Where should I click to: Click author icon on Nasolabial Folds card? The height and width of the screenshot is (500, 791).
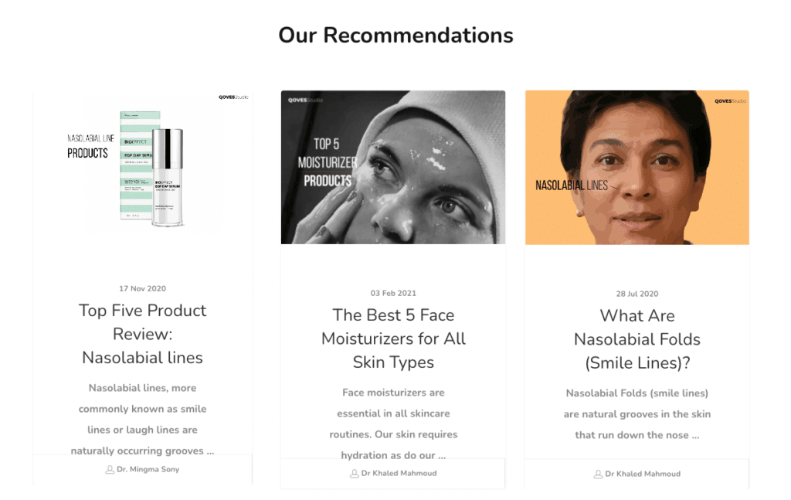(x=598, y=474)
